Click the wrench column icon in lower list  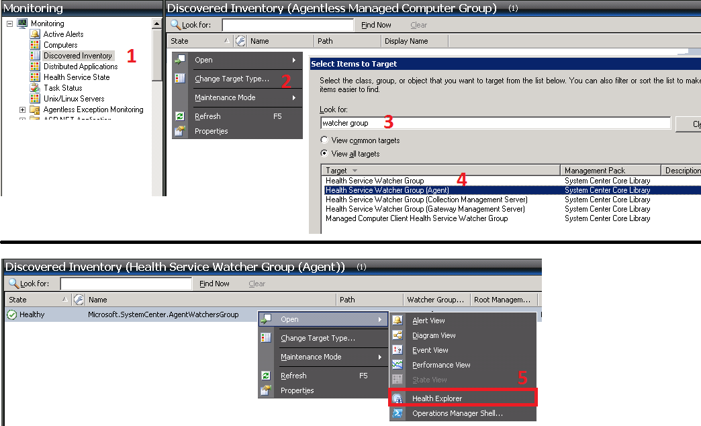point(79,300)
